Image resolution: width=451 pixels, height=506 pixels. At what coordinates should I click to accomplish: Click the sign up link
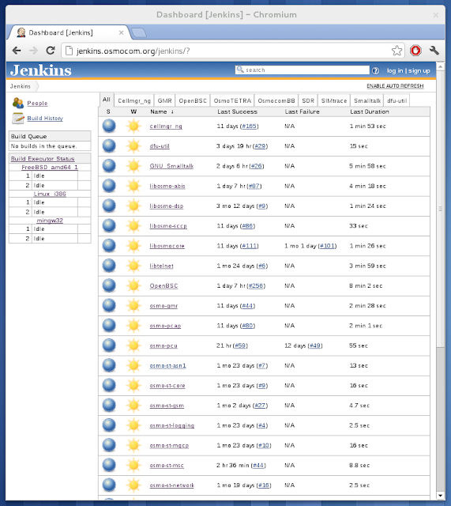(419, 70)
